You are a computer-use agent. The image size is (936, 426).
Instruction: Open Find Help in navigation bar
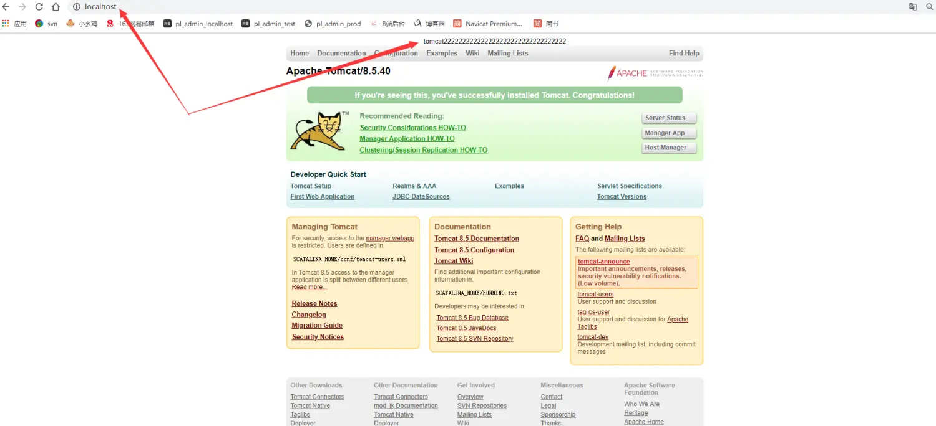(684, 54)
